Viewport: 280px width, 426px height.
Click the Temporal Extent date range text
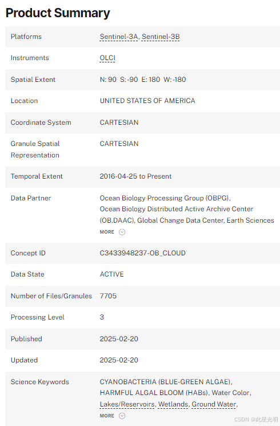[135, 176]
